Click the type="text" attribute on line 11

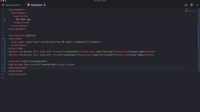pos(32,42)
